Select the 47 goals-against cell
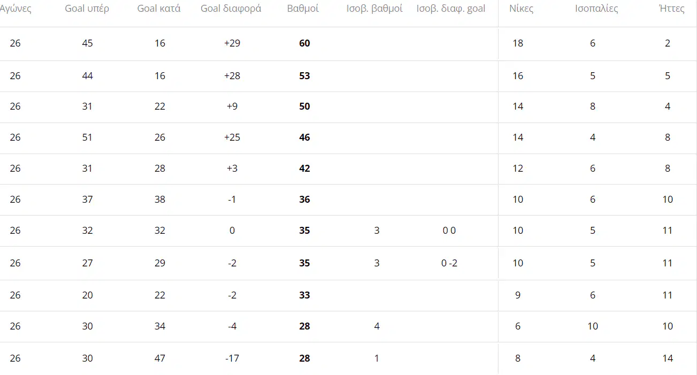697x375 pixels. (159, 358)
